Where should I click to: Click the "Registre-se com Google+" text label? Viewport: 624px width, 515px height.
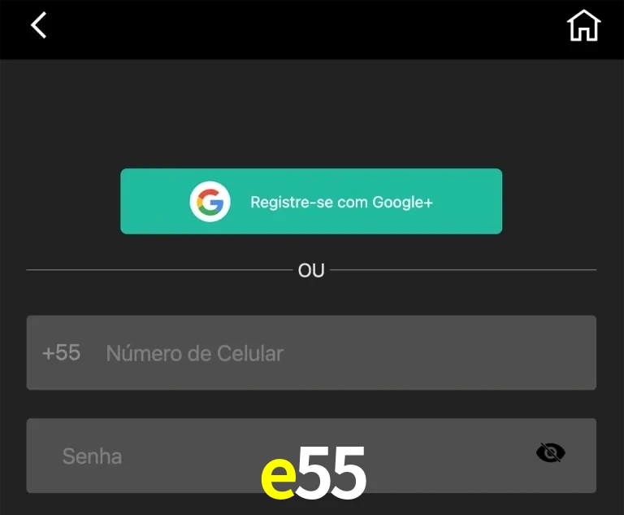341,202
